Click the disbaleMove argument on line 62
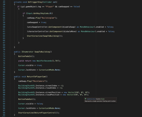The height and width of the screenshot is (117, 142). click(x=70, y=31)
